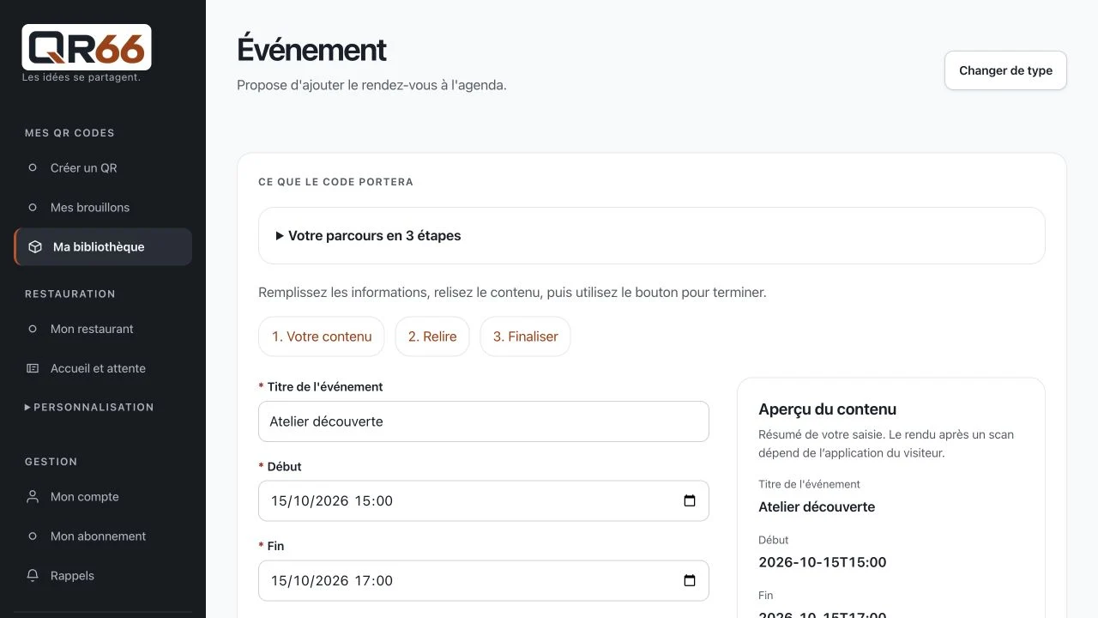This screenshot has height=618, width=1098.
Task: Click Changer de type button
Action: coord(1005,70)
